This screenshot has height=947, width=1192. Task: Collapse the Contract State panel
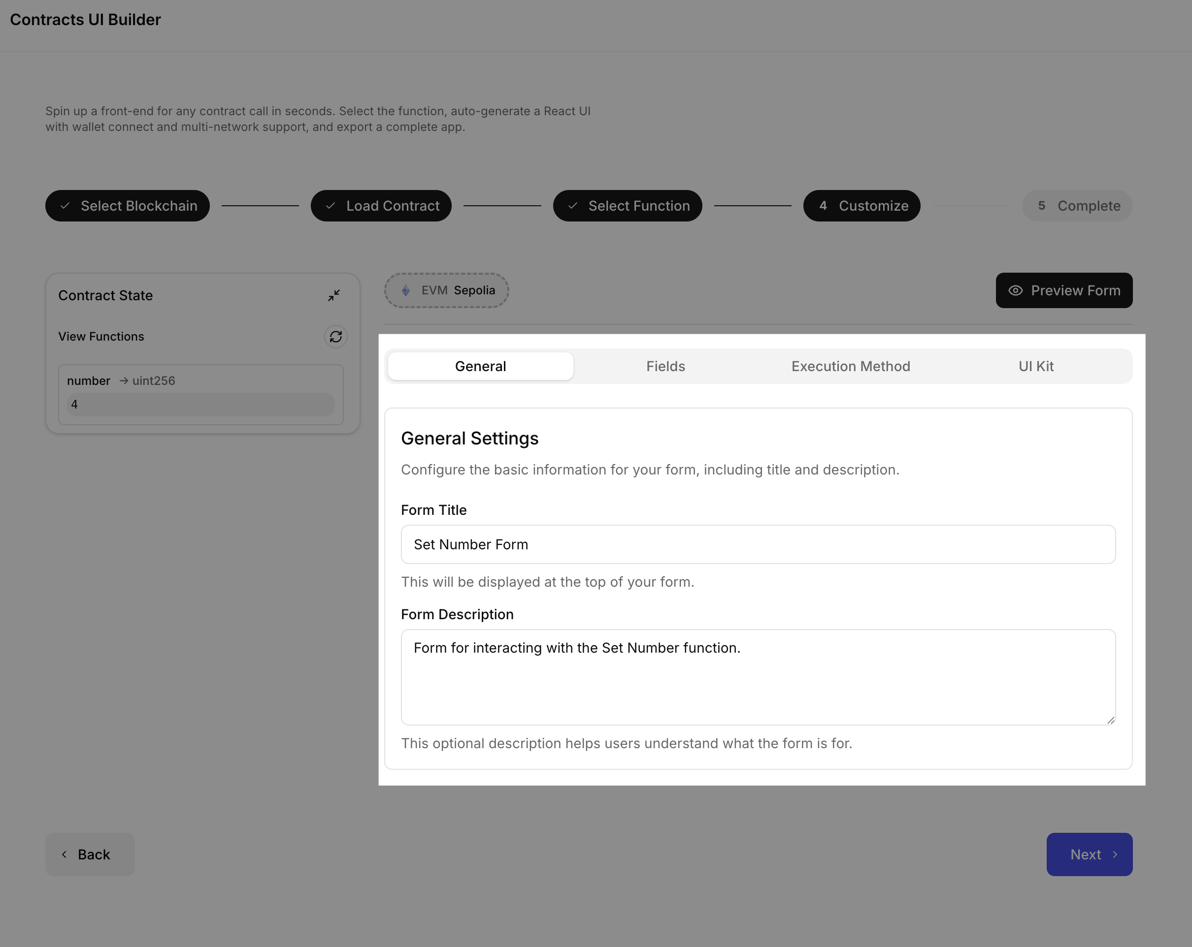pyautogui.click(x=334, y=295)
